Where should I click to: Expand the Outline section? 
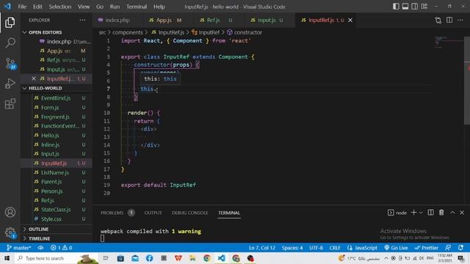57,229
